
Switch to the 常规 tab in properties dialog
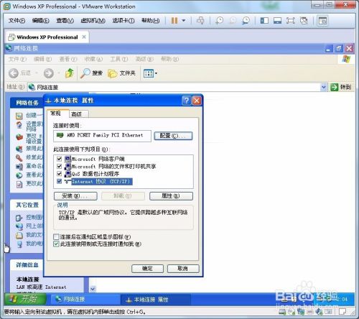click(55, 114)
